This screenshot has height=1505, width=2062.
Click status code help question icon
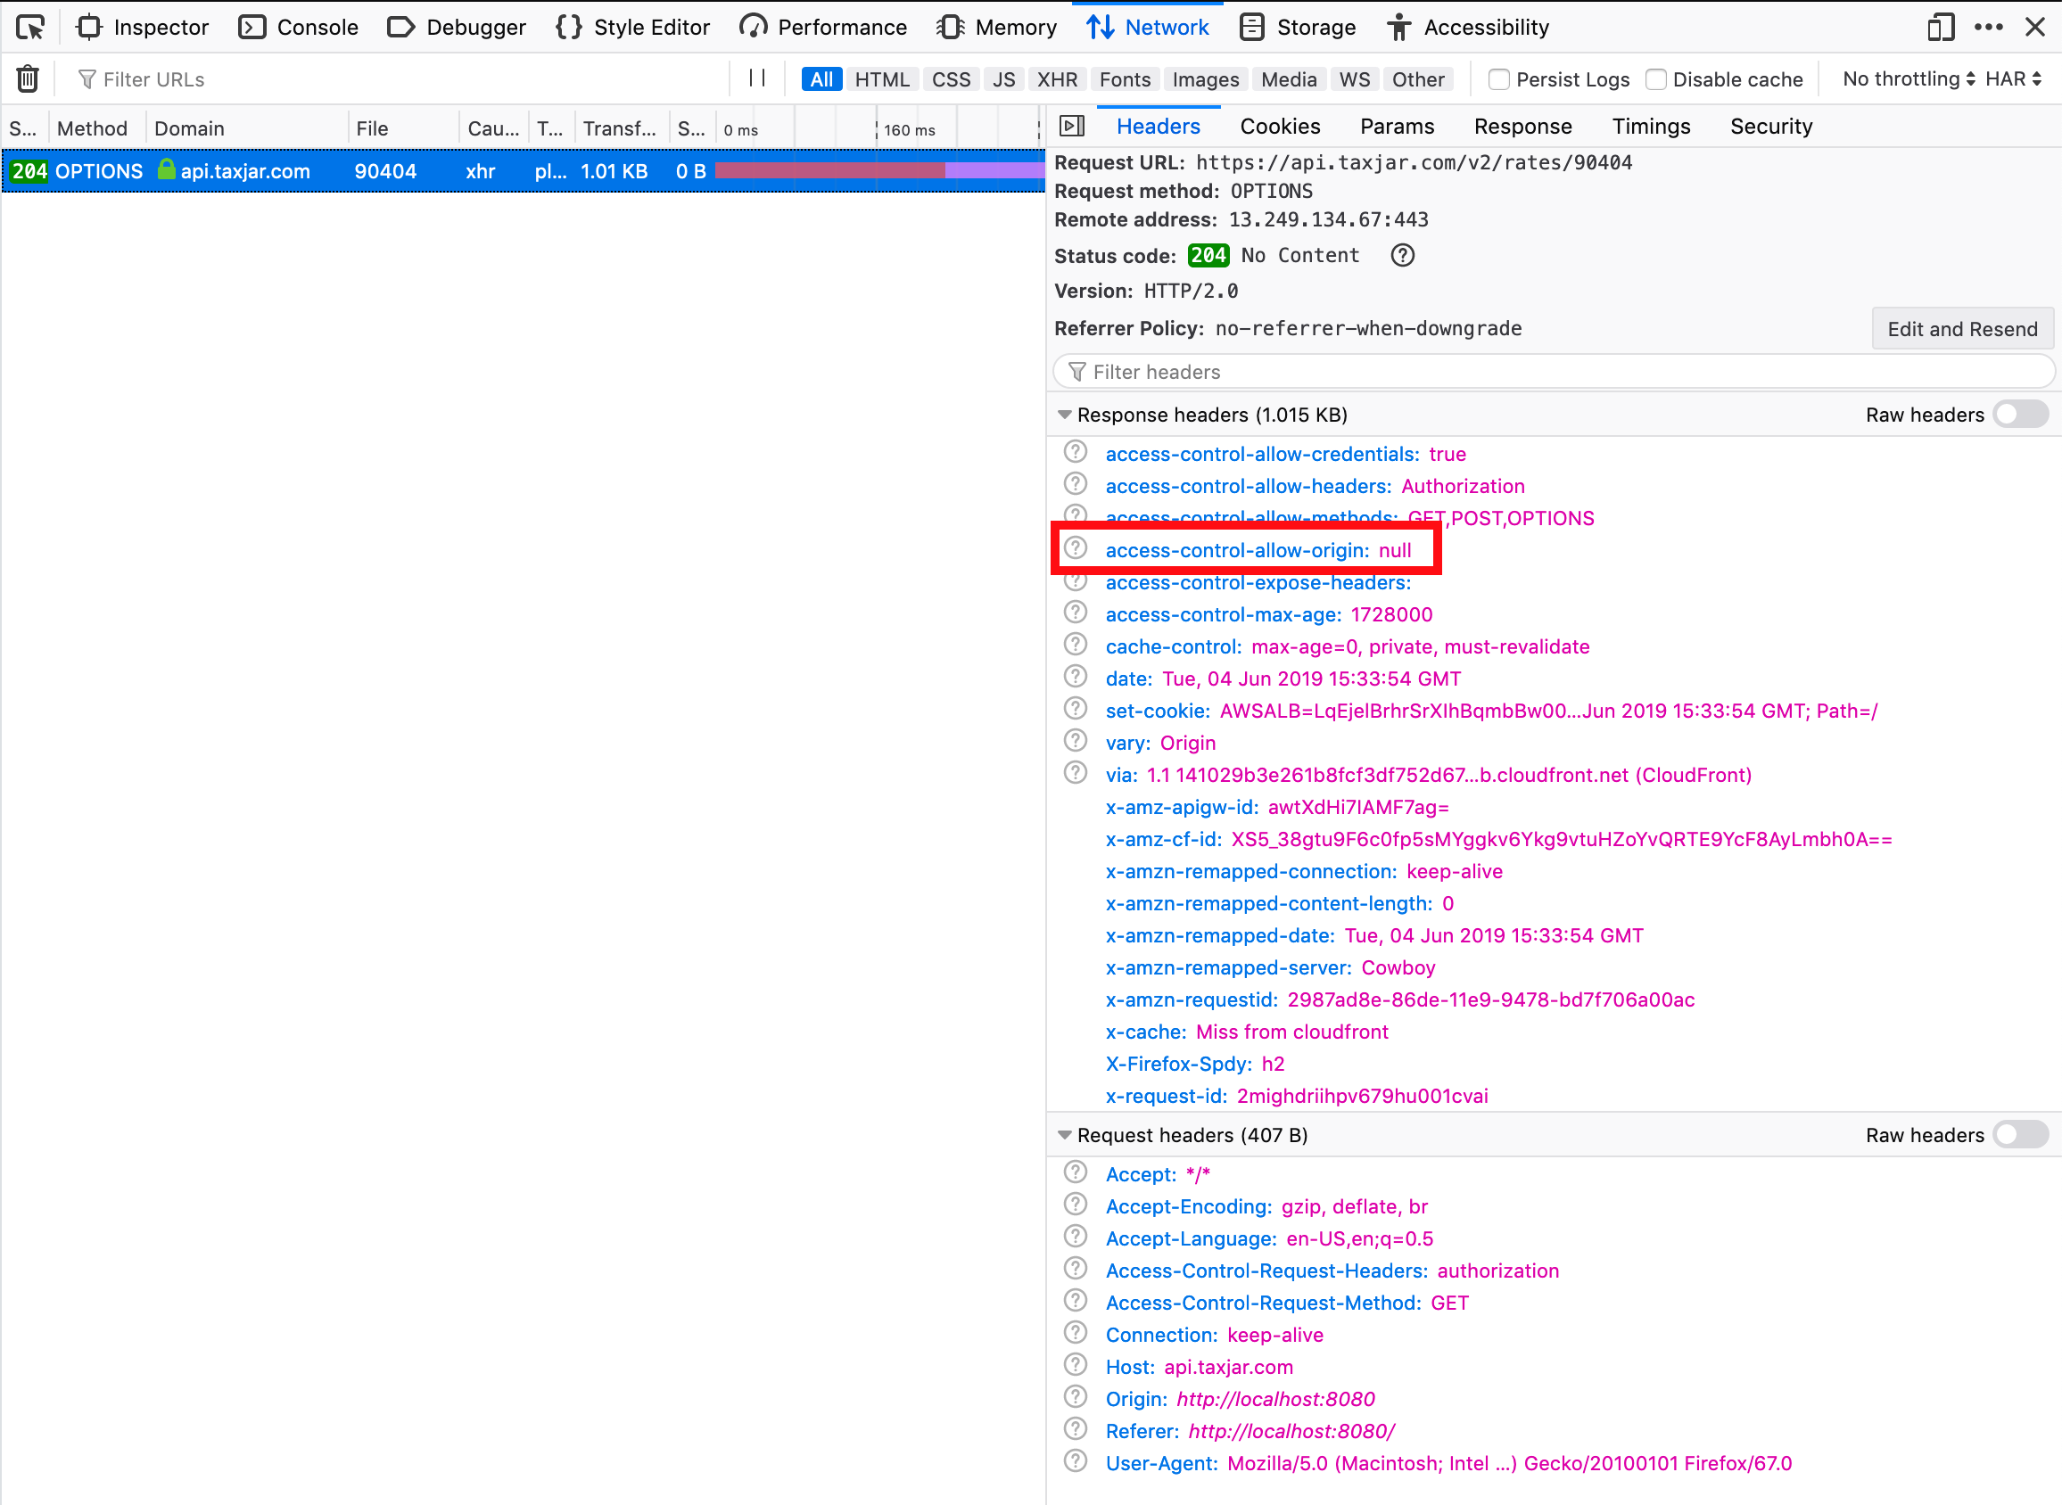point(1402,256)
